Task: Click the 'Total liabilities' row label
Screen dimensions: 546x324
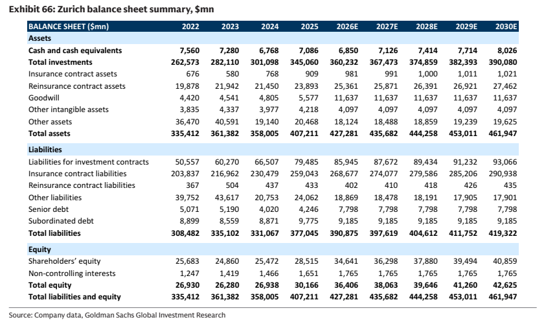Action: (54, 233)
